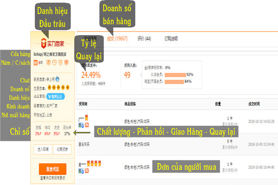This screenshot has width=278, height=185.
Task: Click 5件 quantity in 匿名购买 row
Action: click(230, 141)
